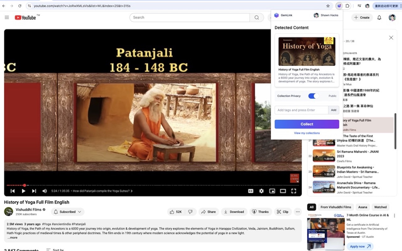This screenshot has width=402, height=251.
Task: Select the Watched filter chip
Action: pos(380,207)
